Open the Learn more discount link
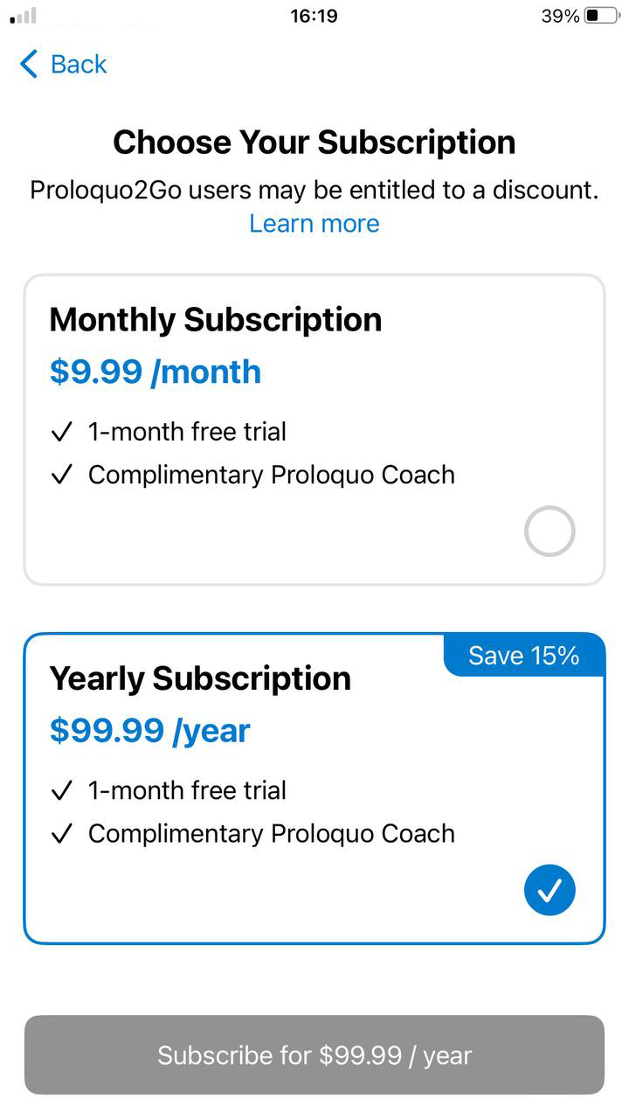 [x=314, y=223]
